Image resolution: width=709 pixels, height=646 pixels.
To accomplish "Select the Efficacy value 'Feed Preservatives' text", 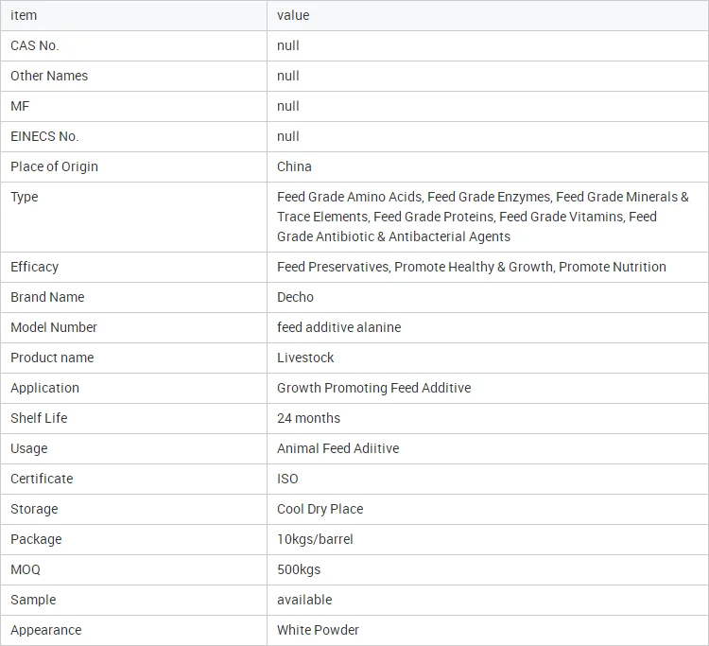I will [333, 267].
